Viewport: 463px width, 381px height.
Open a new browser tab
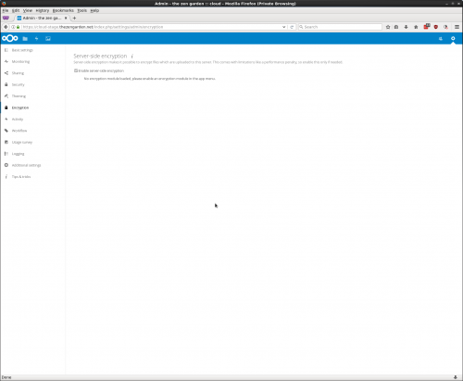click(x=74, y=18)
